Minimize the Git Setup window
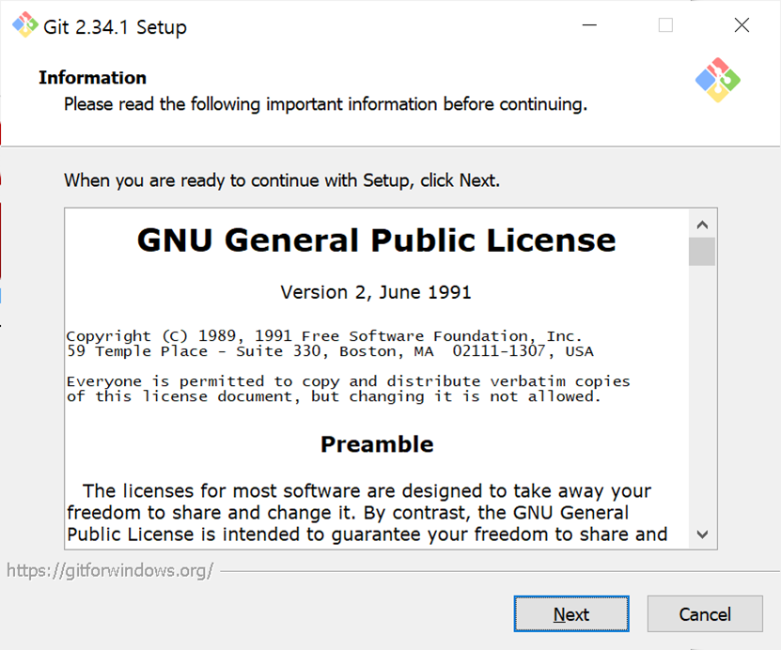This screenshot has height=650, width=781. [589, 24]
